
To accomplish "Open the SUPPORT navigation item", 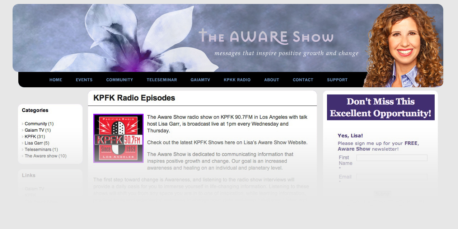I will [337, 80].
